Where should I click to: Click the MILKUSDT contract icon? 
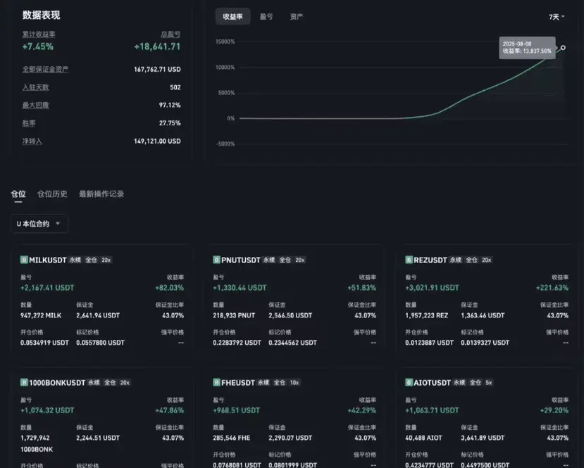24,260
